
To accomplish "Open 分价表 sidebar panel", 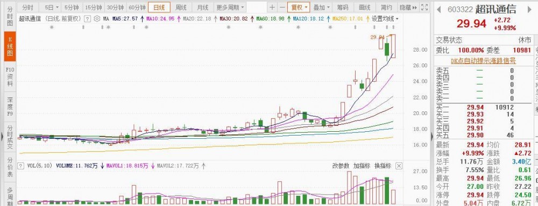I will coord(10,167).
